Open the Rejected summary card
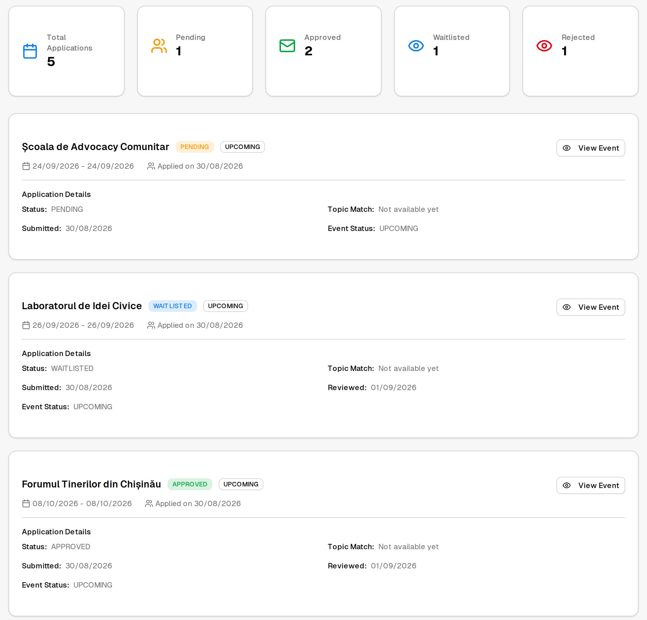The width and height of the screenshot is (647, 620). 580,51
